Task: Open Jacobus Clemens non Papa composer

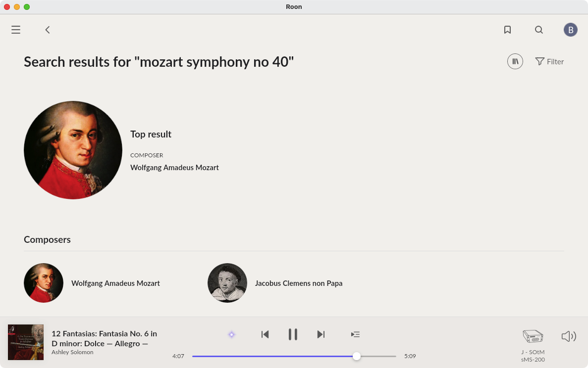Action: coord(298,283)
